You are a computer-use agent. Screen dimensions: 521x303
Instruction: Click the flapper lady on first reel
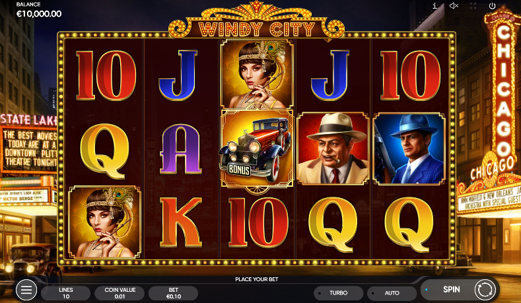point(105,222)
